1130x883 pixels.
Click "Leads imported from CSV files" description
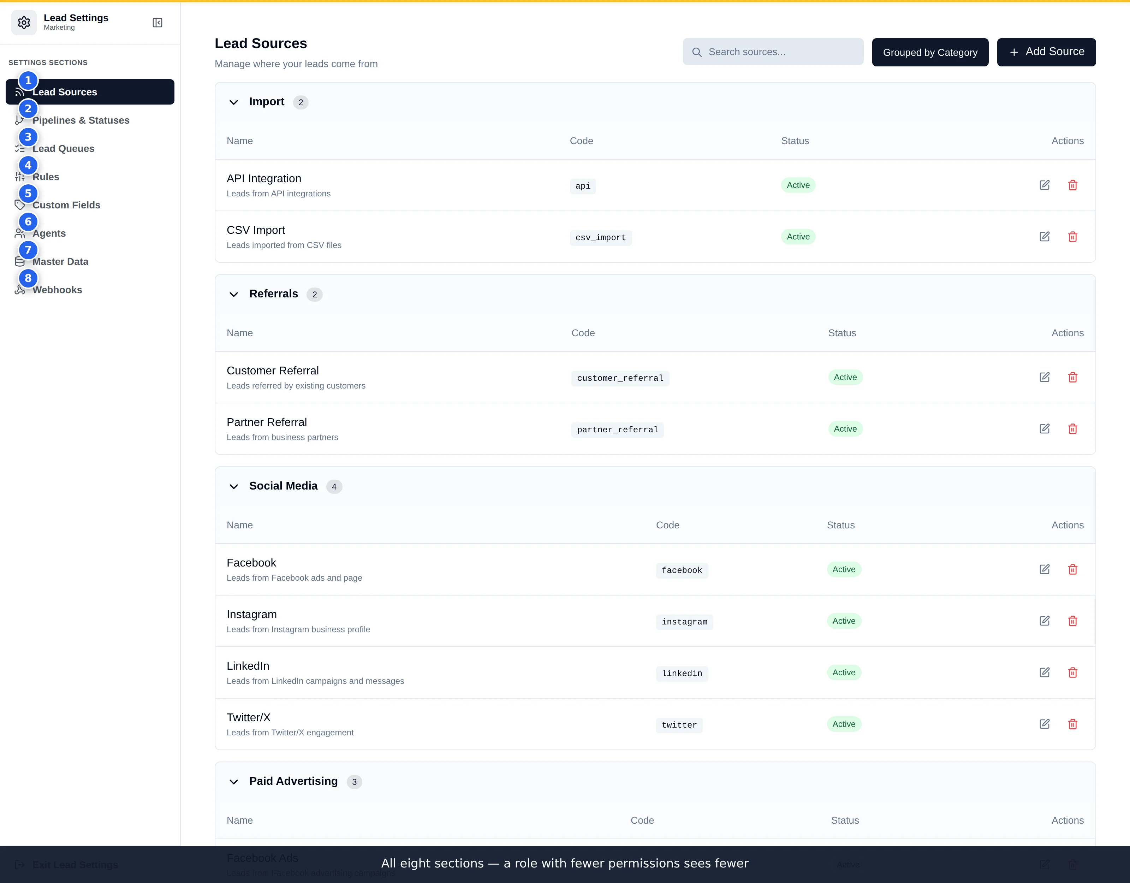[284, 245]
